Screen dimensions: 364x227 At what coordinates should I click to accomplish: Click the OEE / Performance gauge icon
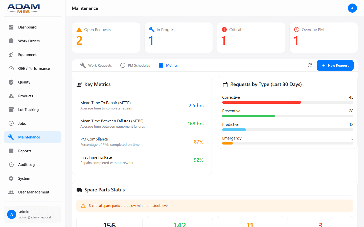pos(11,68)
